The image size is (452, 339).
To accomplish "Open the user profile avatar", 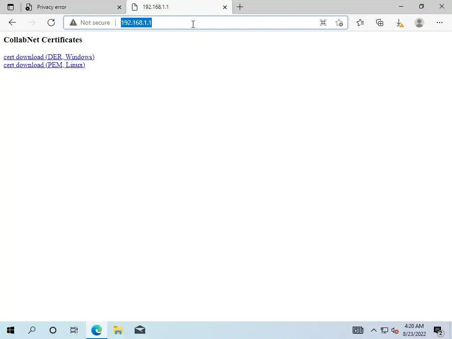I will tap(419, 23).
